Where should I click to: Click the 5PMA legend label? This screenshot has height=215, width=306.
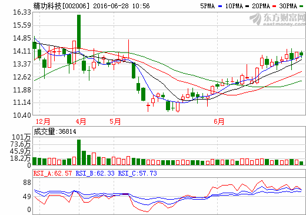pos(207,6)
